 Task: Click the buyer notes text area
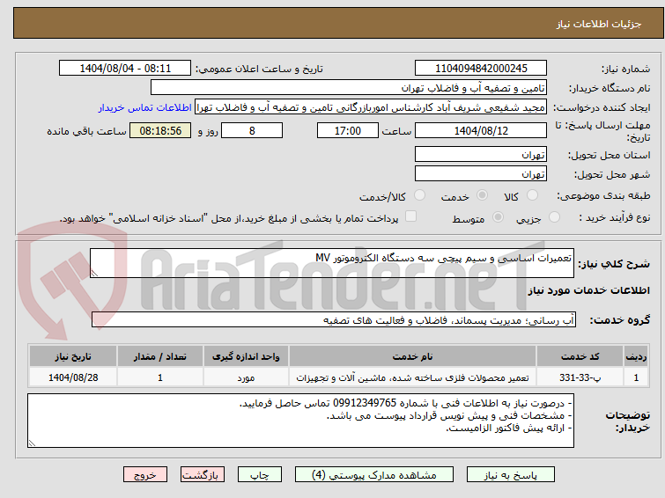(300, 421)
